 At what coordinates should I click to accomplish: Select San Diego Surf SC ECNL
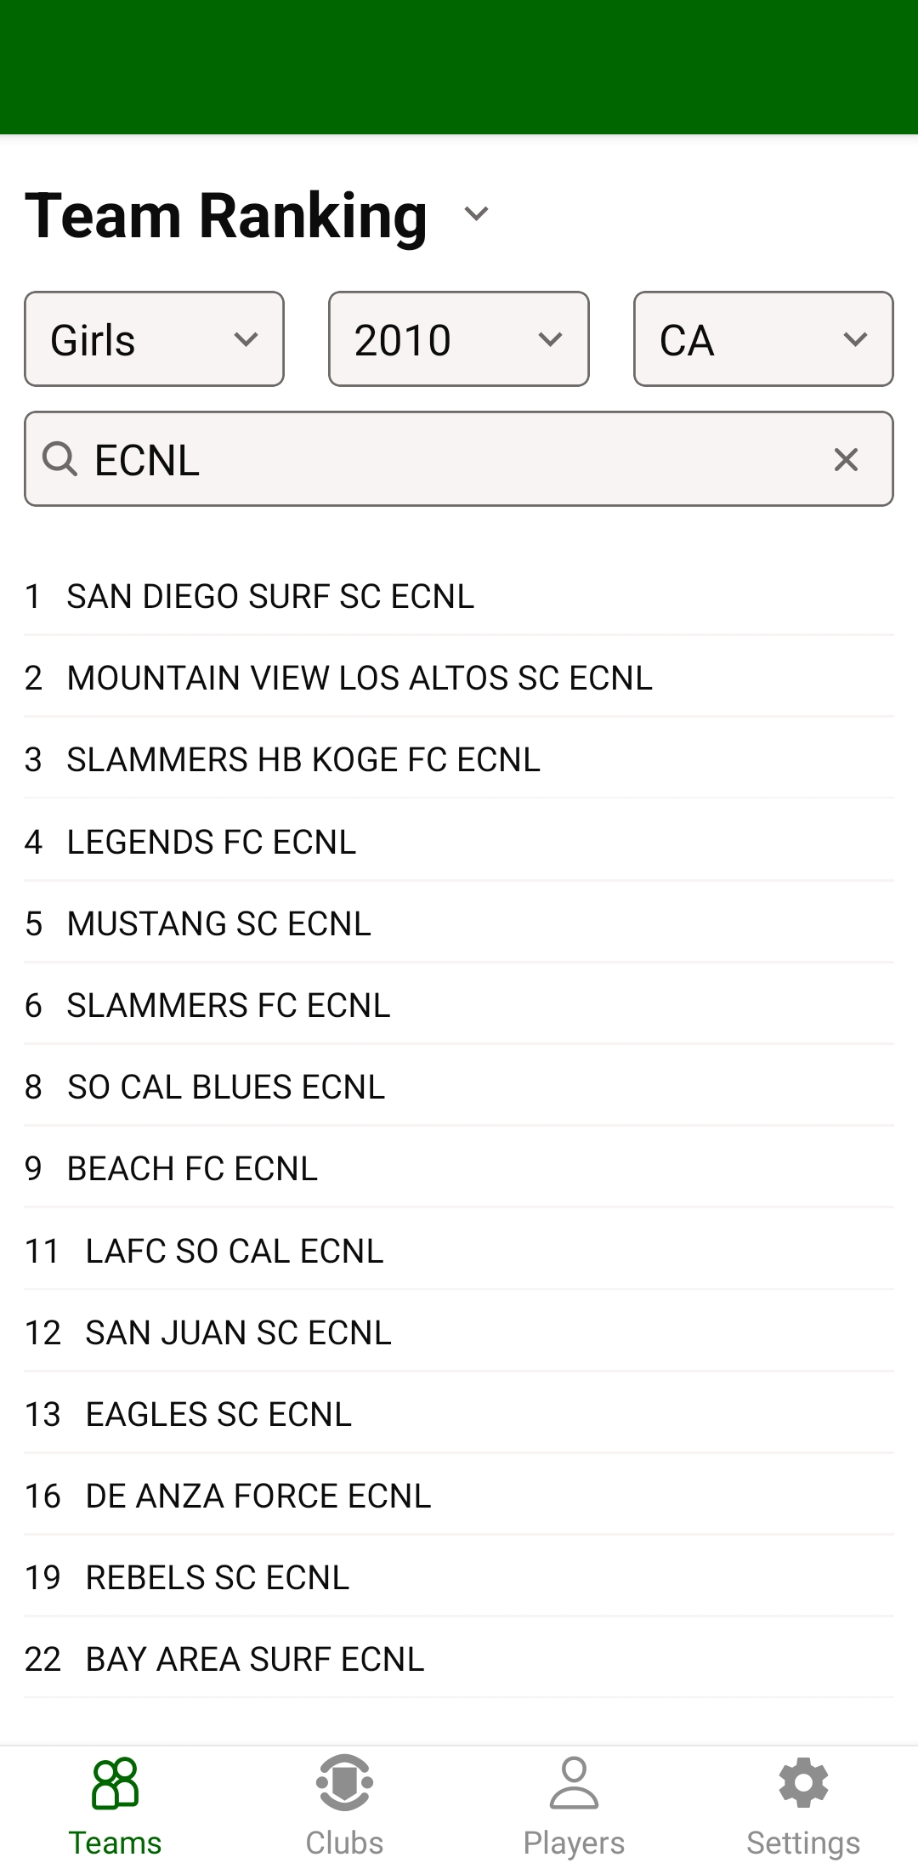click(x=270, y=597)
